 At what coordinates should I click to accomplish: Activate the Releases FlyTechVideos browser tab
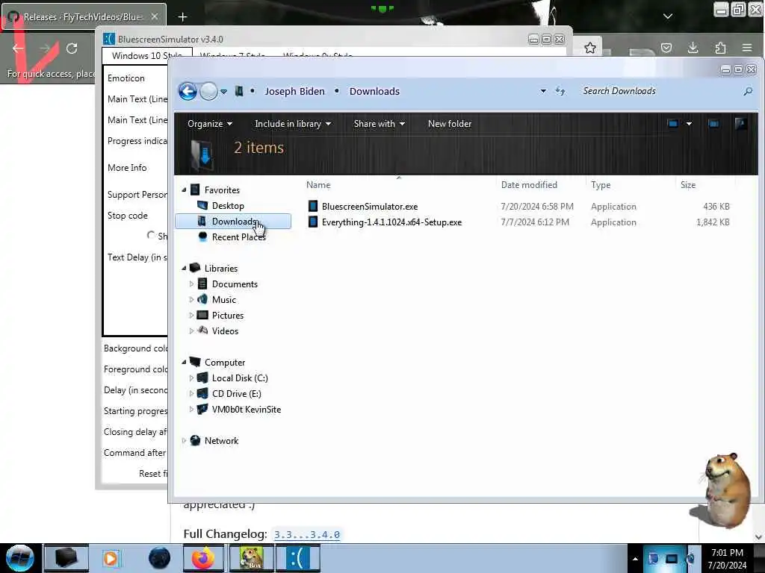(x=84, y=16)
